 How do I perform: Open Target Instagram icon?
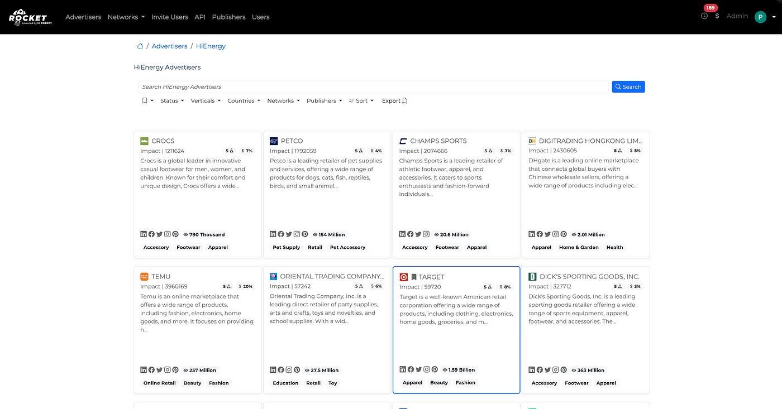tap(427, 369)
